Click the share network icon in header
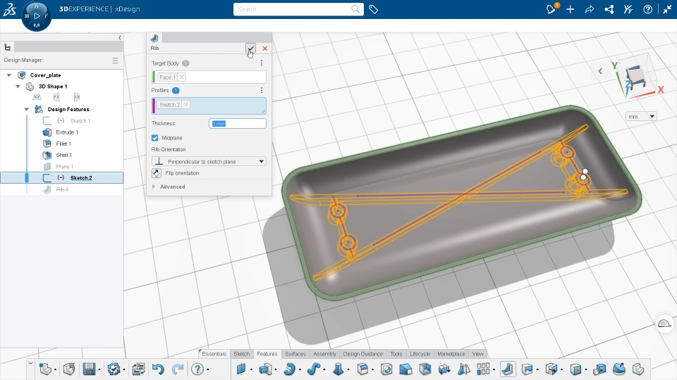The height and width of the screenshot is (380, 677). point(609,9)
